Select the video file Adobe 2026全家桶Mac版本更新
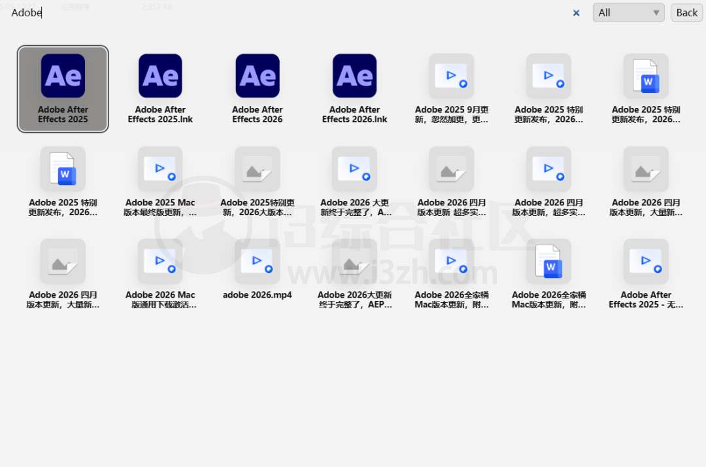706x467 pixels. [452, 274]
